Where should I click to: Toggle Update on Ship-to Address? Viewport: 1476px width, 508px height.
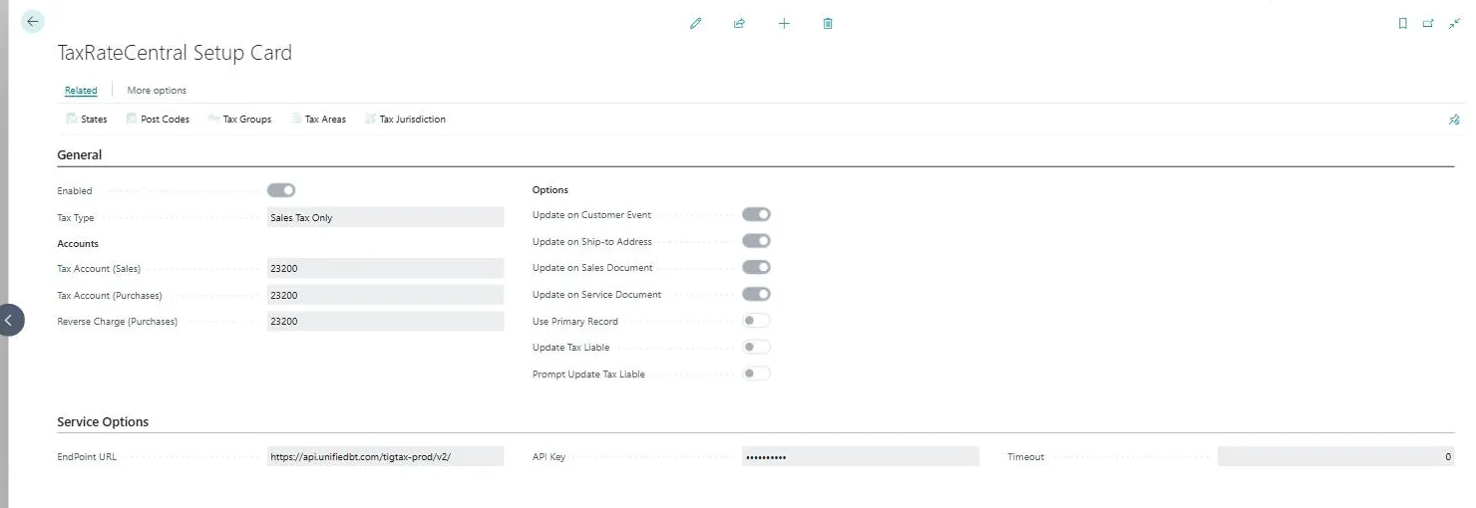point(756,241)
